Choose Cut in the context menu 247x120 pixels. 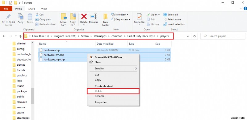113,75
